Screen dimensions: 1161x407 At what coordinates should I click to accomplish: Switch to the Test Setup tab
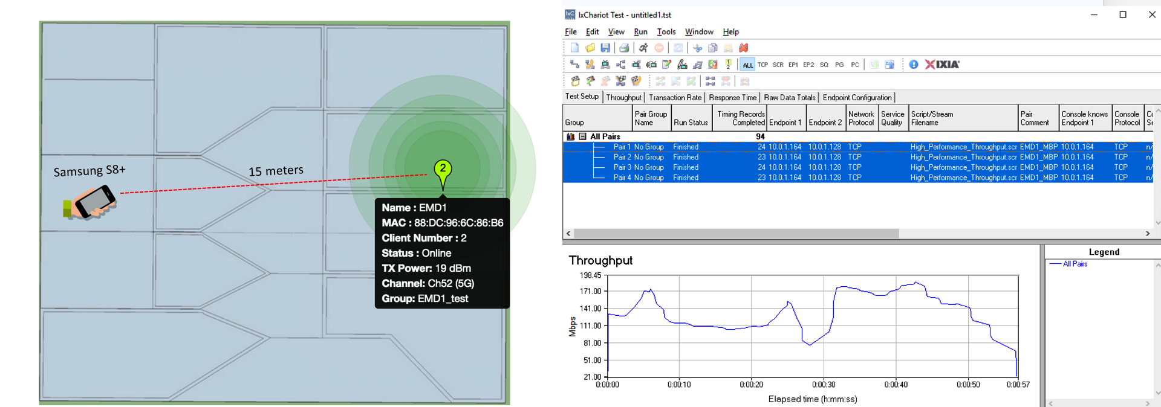click(x=582, y=97)
